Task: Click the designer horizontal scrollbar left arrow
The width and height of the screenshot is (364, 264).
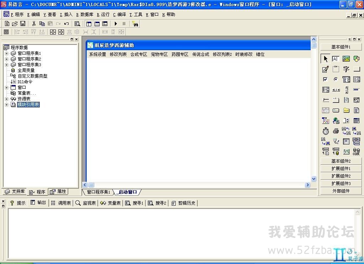Action: coord(85,185)
